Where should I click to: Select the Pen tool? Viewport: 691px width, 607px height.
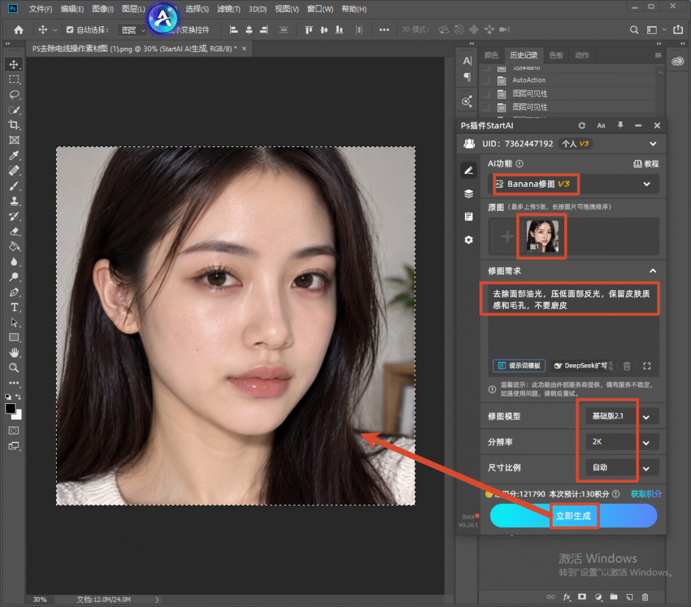[x=14, y=292]
